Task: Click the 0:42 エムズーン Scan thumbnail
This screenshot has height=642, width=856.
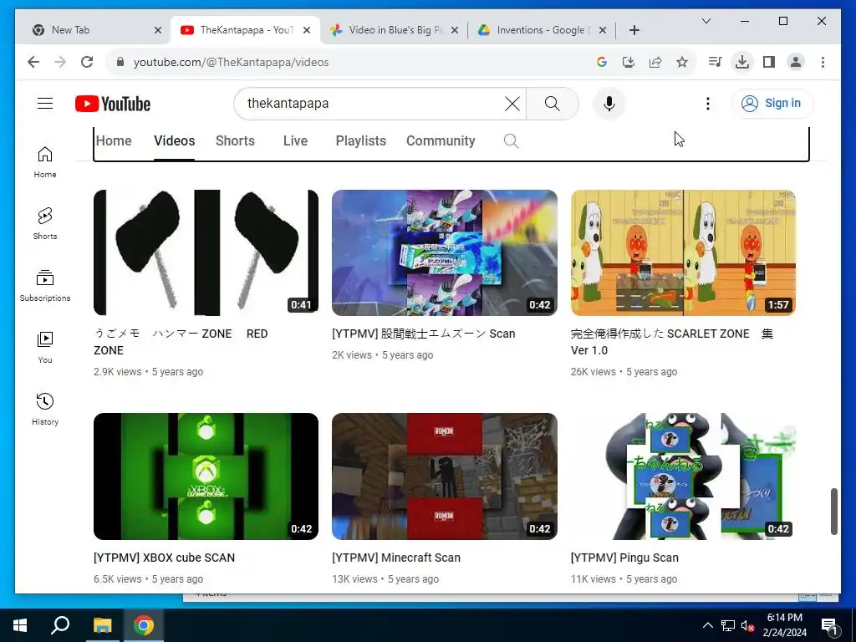Action: click(x=445, y=252)
